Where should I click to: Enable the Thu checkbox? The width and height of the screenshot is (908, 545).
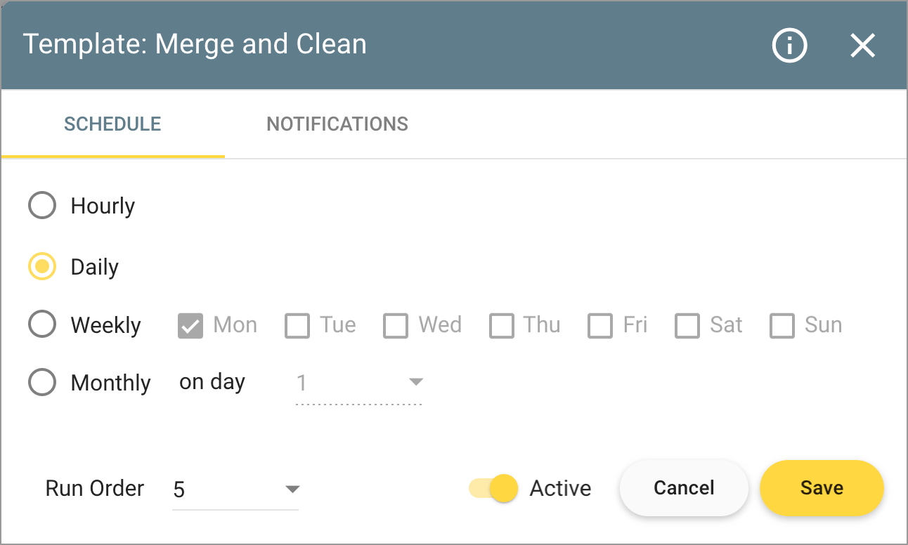[501, 326]
